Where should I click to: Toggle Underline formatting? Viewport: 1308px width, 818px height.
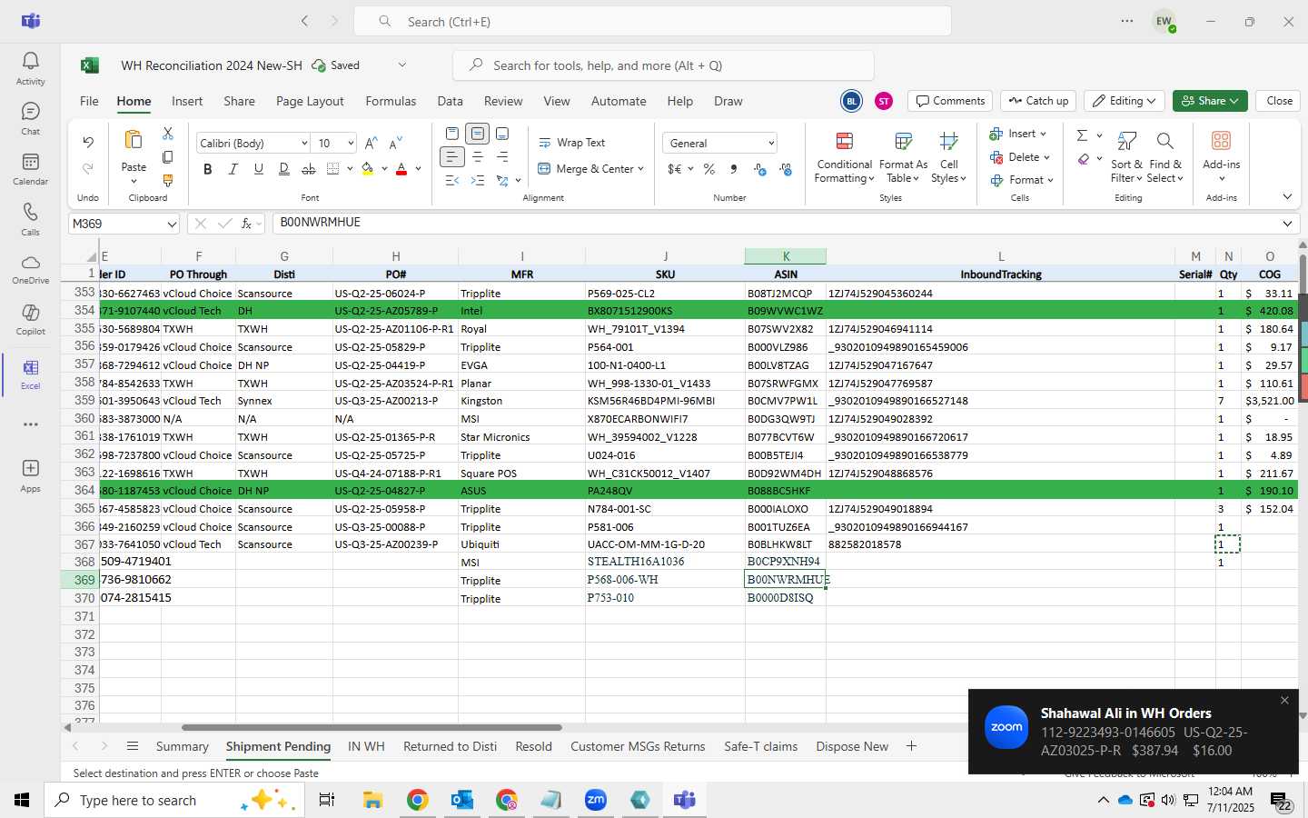coord(259,169)
